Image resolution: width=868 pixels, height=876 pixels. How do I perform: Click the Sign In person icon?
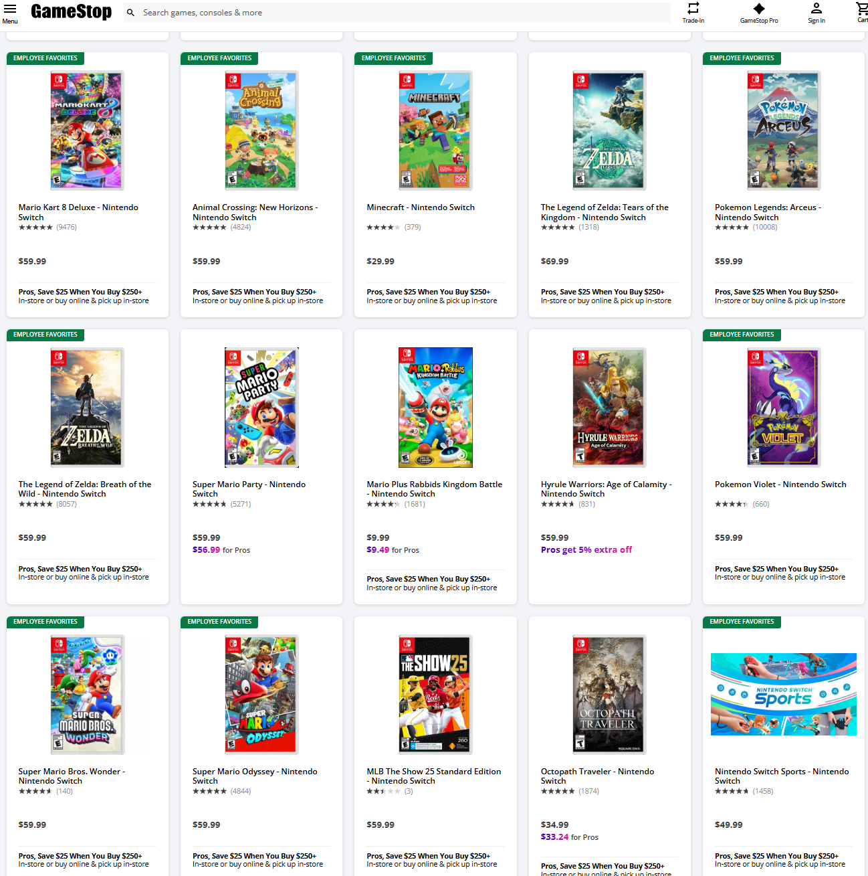pyautogui.click(x=816, y=9)
